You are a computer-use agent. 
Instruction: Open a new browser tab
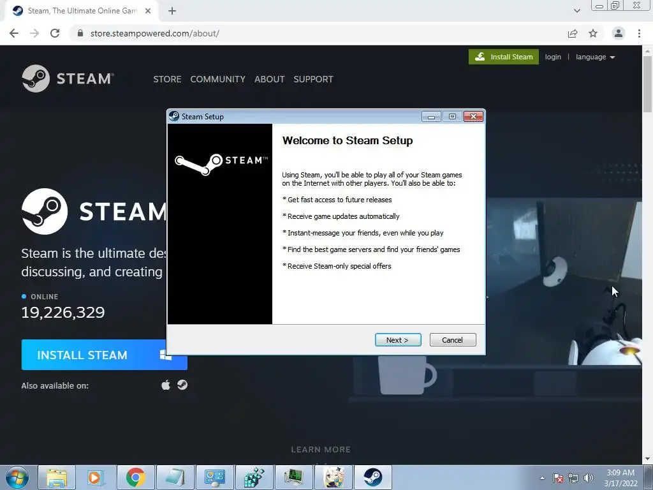(x=172, y=11)
